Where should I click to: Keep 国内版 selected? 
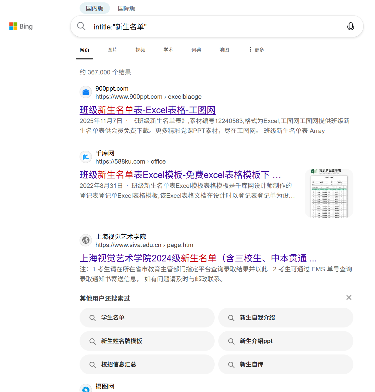94,8
